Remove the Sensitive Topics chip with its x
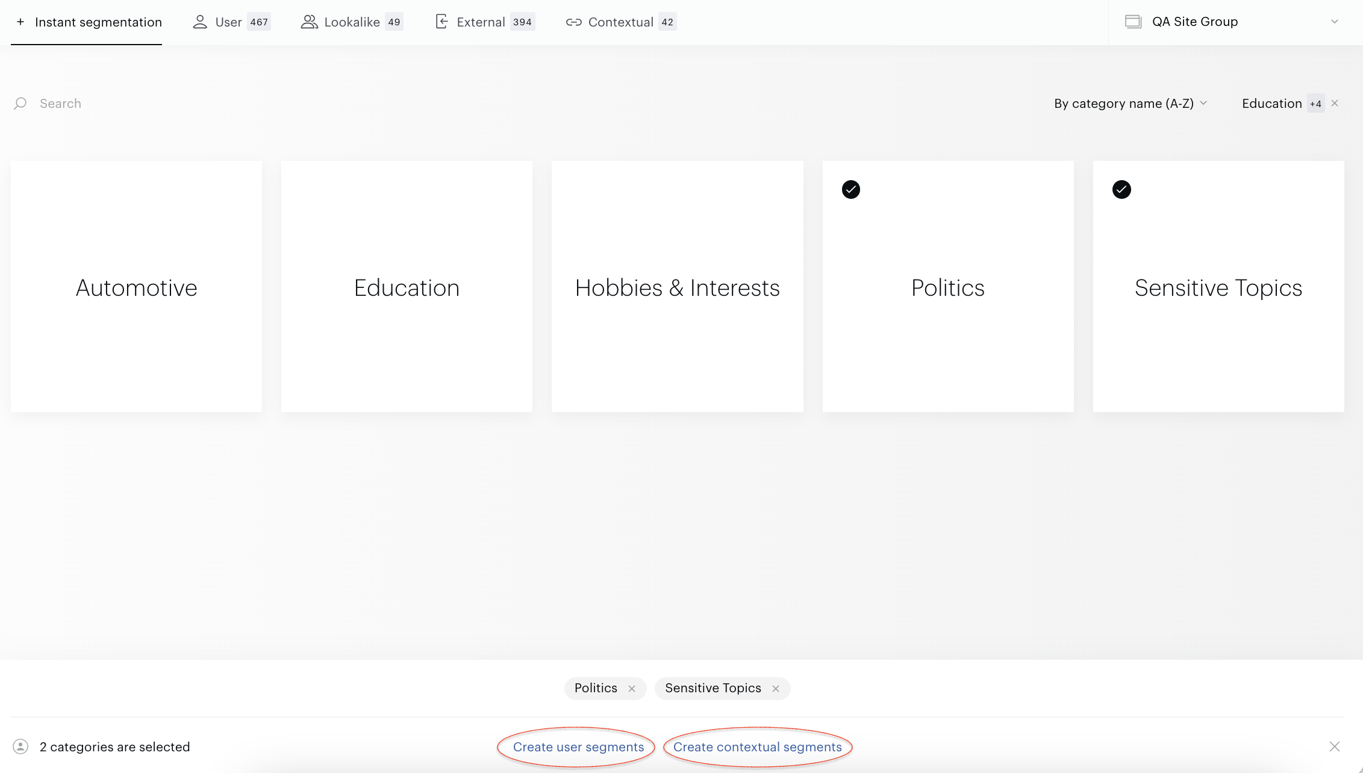1363x773 pixels. 776,689
